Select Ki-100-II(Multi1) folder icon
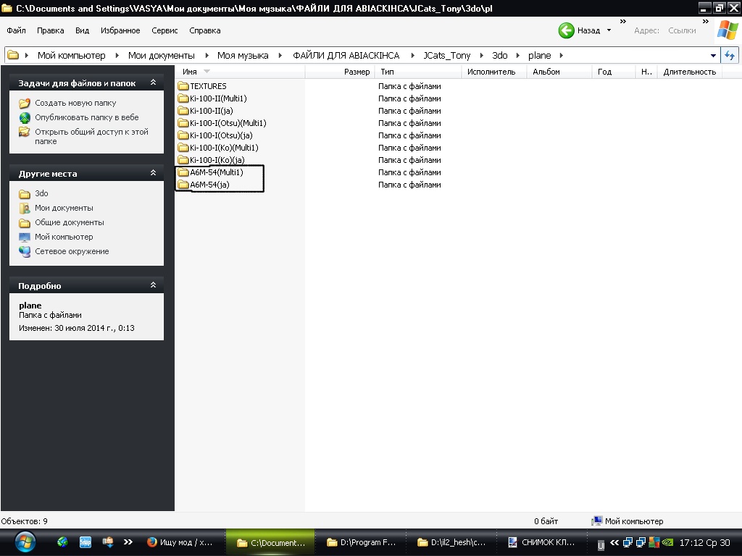742x556 pixels. click(183, 98)
